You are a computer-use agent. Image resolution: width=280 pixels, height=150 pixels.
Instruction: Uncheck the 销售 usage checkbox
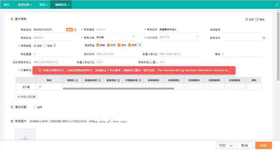click(x=98, y=45)
